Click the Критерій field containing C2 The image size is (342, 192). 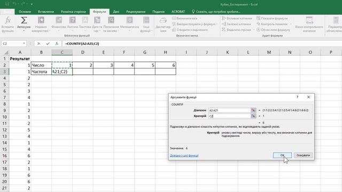[229, 116]
